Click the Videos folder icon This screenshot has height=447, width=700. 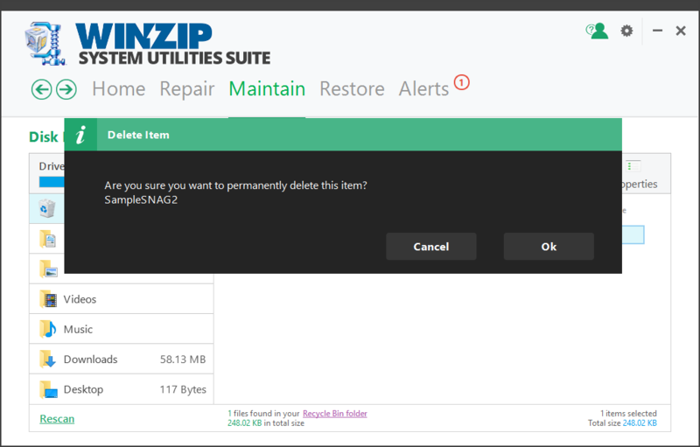point(48,299)
